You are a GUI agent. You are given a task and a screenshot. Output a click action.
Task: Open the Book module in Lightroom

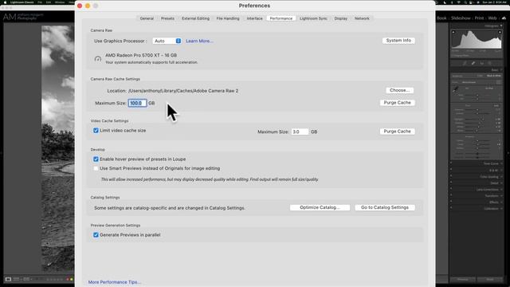click(441, 18)
